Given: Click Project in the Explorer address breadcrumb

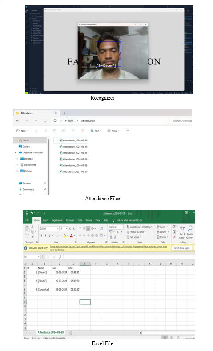Looking at the screenshot, I should tap(69, 121).
